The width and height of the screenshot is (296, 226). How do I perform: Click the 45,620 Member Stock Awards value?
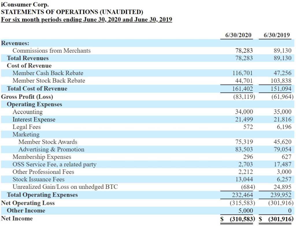pyautogui.click(x=283, y=142)
